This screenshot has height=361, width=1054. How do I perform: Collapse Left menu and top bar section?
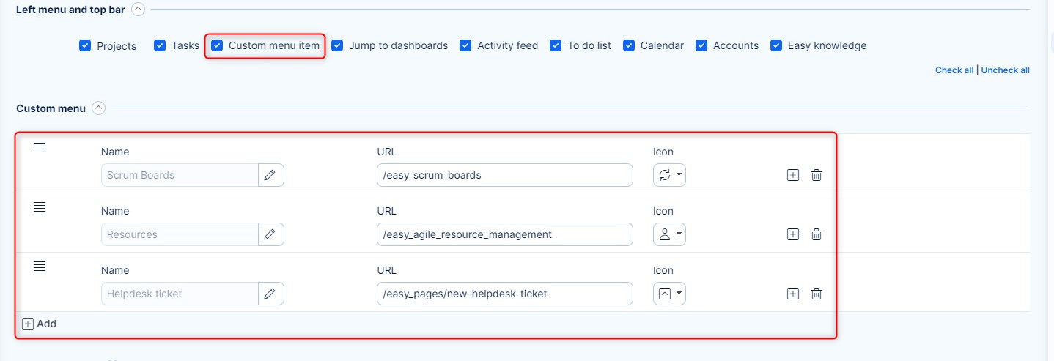click(138, 10)
